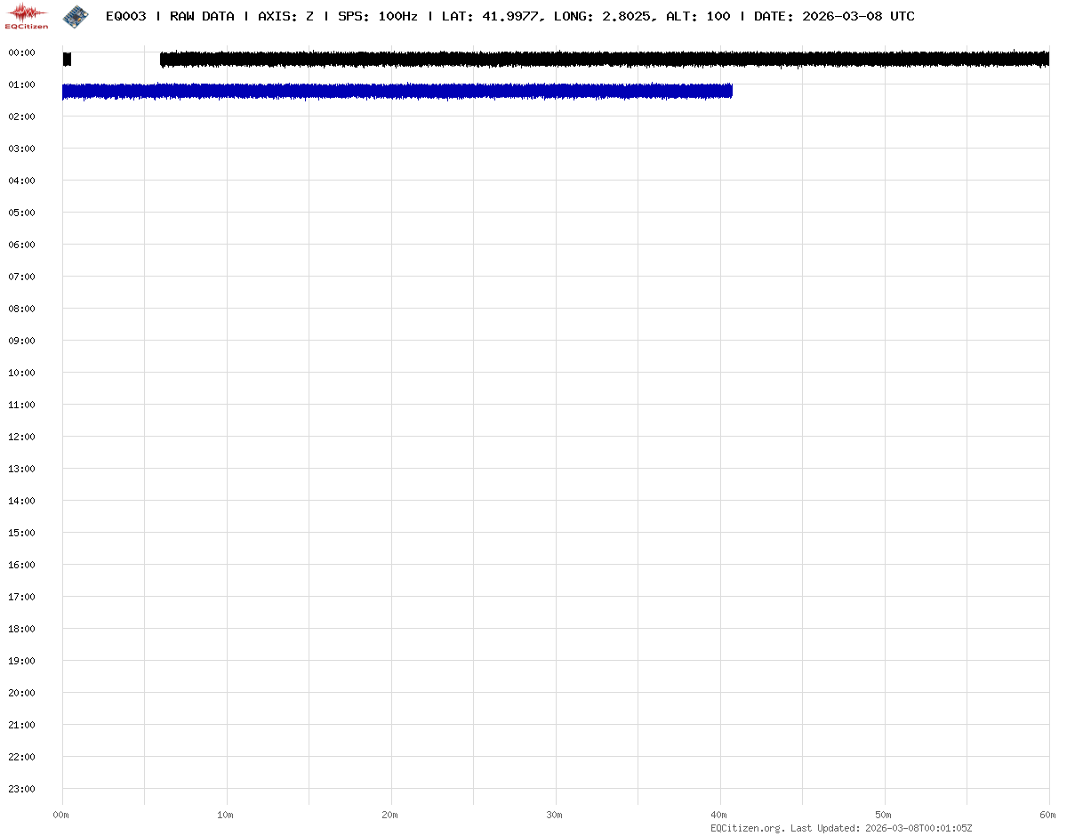Select the 00:00 hour label
This screenshot has width=1067, height=836.
[x=20, y=52]
